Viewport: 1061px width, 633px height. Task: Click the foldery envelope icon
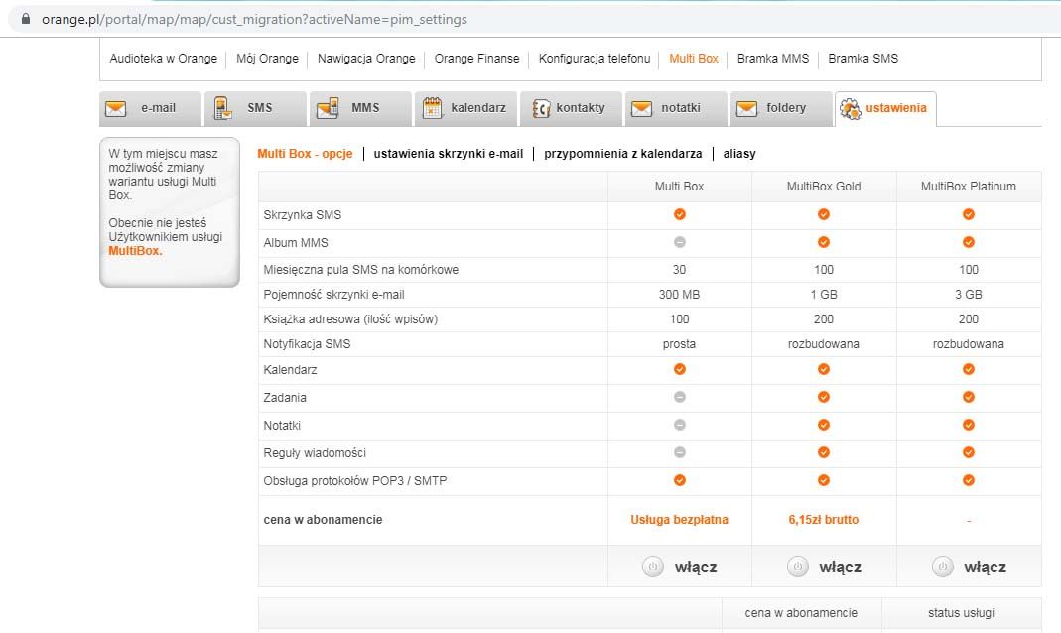[747, 109]
